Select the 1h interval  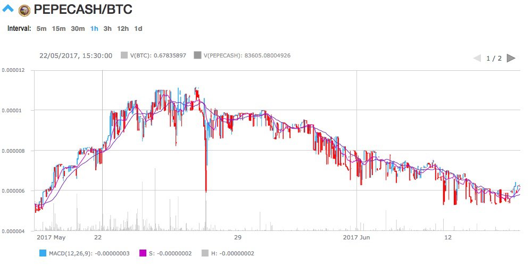[x=94, y=29]
